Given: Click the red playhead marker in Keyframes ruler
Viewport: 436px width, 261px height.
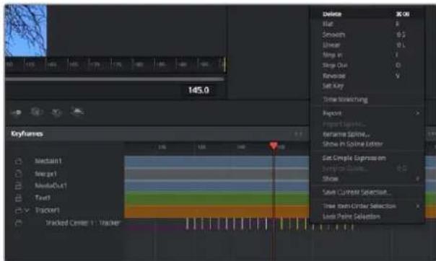Looking at the screenshot, I should click(274, 146).
